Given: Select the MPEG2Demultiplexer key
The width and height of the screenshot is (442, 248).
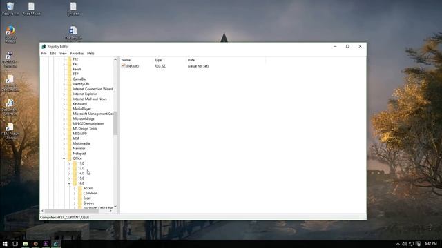Looking at the screenshot, I should [x=88, y=124].
